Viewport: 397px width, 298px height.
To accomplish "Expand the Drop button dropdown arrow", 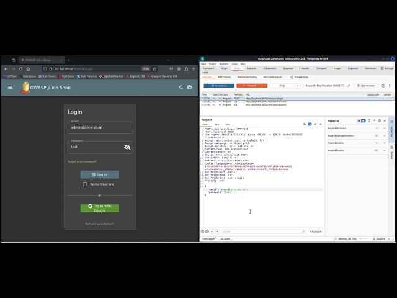I will tap(297, 86).
